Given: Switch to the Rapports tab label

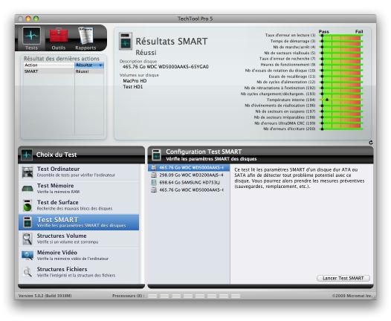Looking at the screenshot, I should [85, 48].
